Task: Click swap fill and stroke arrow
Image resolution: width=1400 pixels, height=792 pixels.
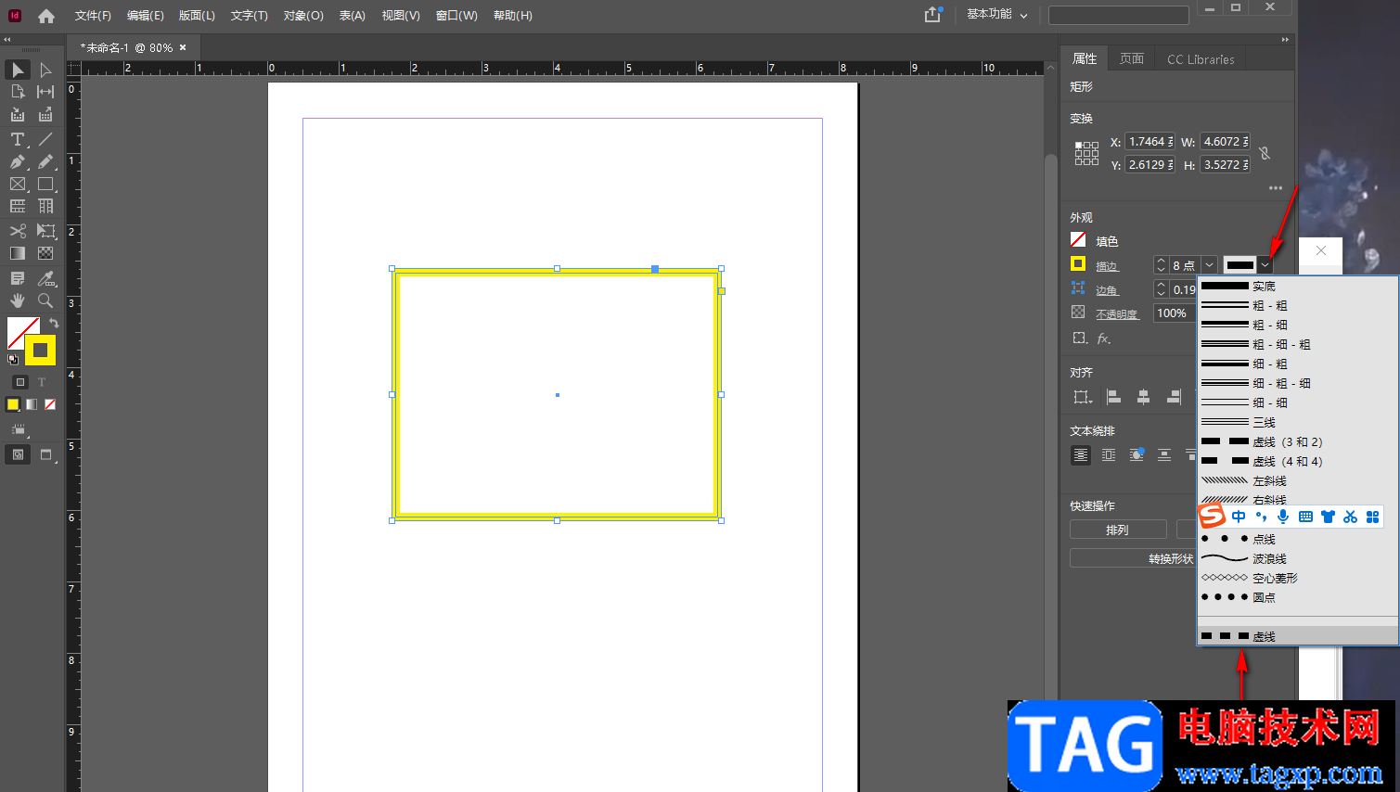Action: (54, 323)
